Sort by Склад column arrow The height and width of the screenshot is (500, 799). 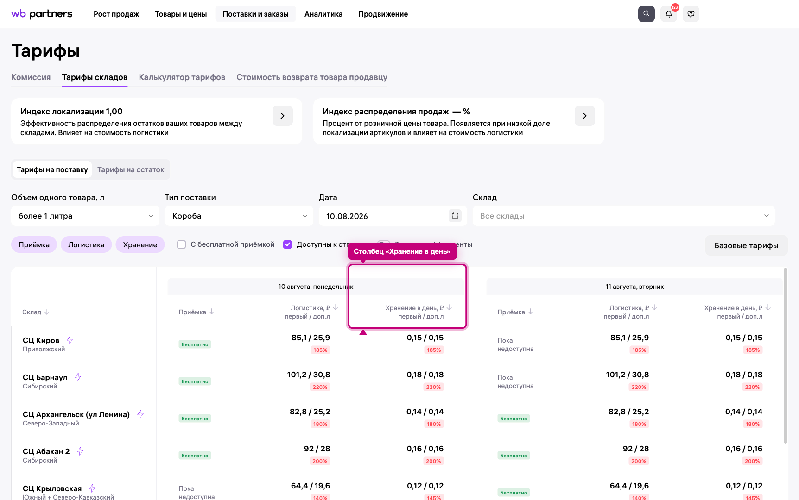[x=47, y=312]
